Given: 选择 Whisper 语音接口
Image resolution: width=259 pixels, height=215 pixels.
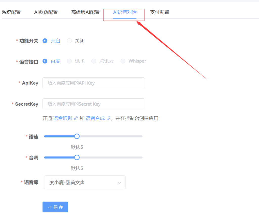Looking at the screenshot, I should [x=123, y=61].
